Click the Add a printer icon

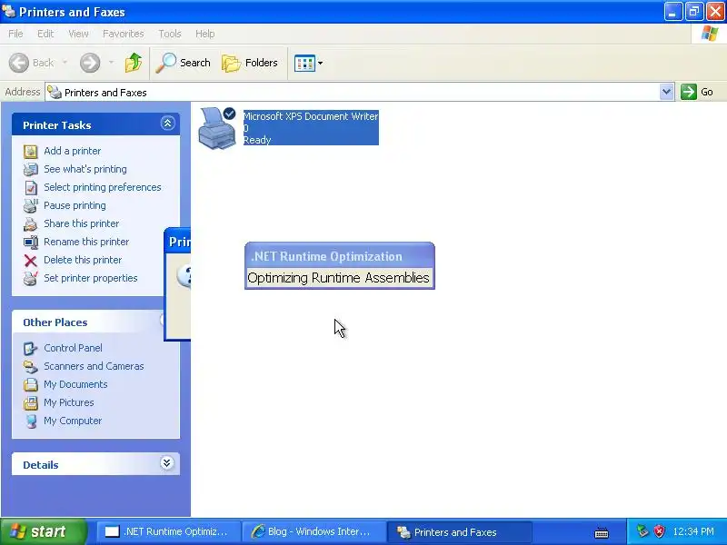tap(31, 152)
